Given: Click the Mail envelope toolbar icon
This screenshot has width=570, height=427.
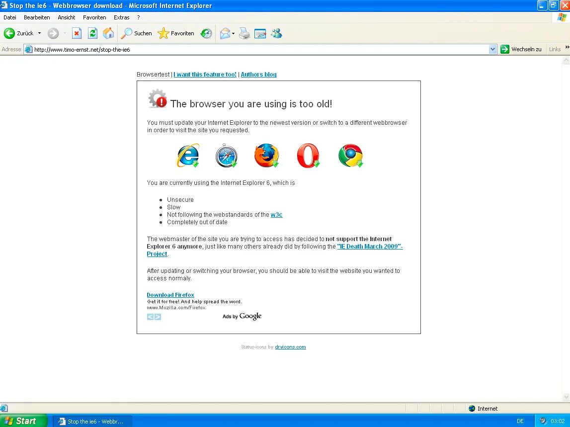Looking at the screenshot, I should [225, 33].
